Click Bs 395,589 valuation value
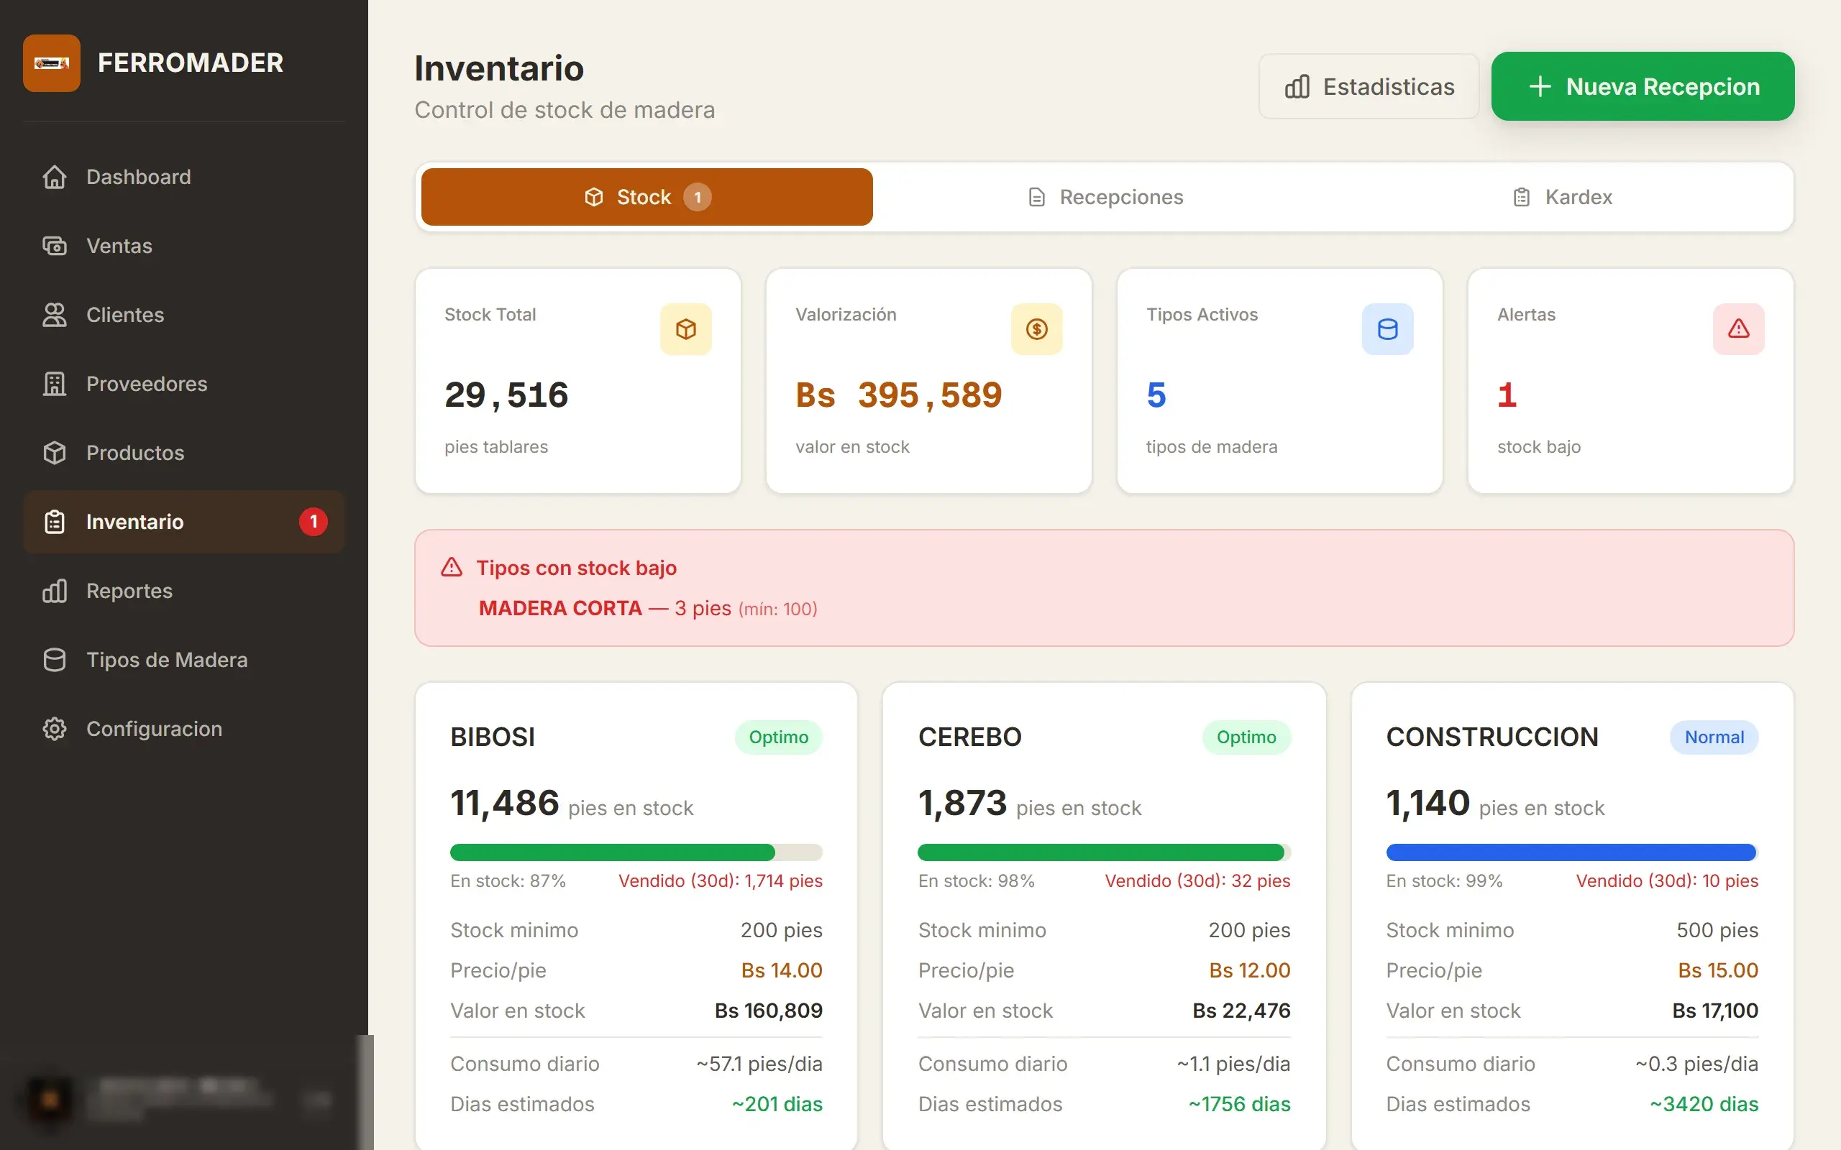 click(898, 395)
